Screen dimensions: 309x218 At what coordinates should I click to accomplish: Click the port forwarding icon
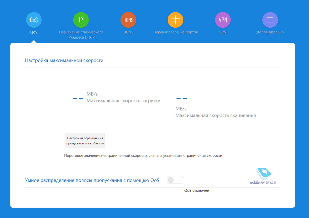pyautogui.click(x=175, y=20)
